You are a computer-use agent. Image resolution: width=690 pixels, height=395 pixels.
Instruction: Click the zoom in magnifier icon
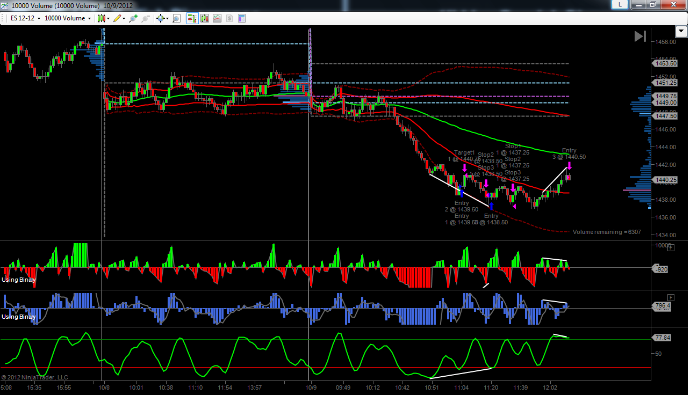coord(133,18)
